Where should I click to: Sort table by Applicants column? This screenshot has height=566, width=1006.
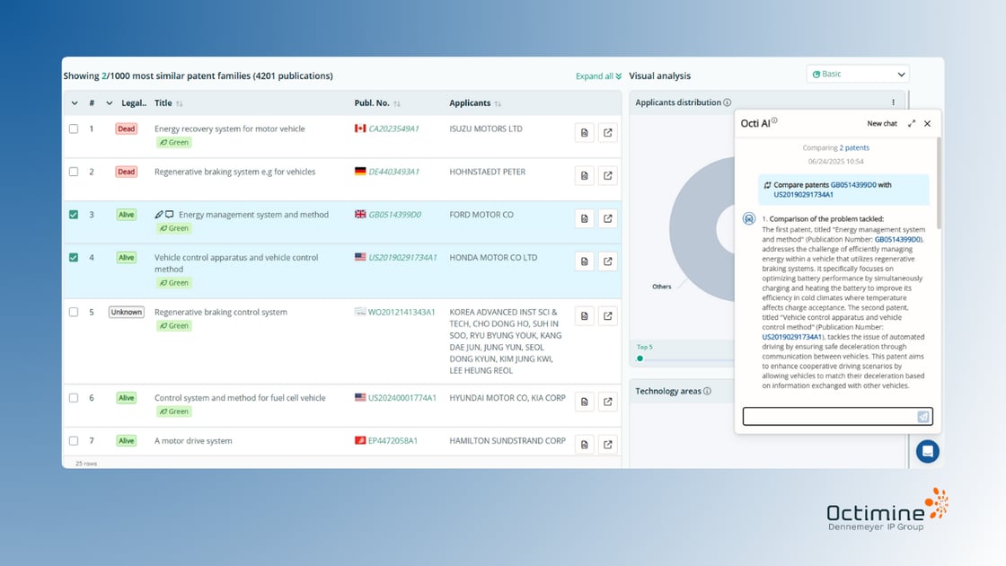click(x=498, y=103)
